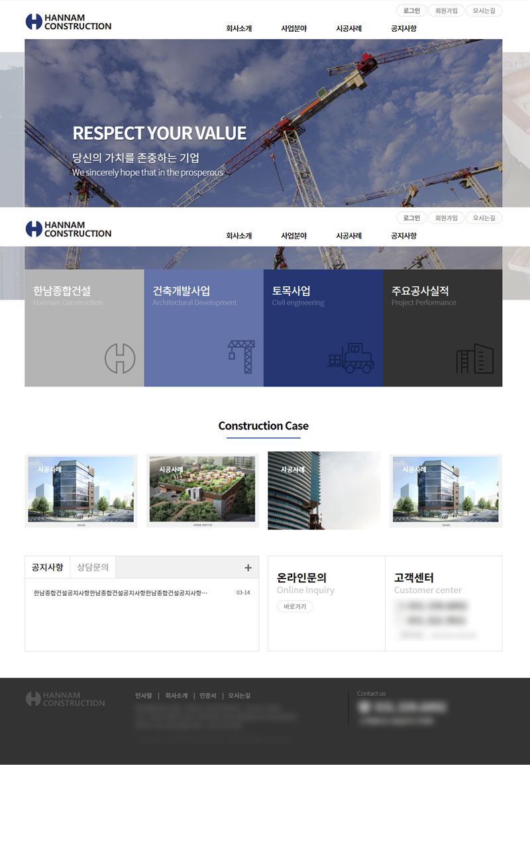Click the forklift icon in 토목사업 tile
The width and height of the screenshot is (530, 843).
tap(350, 357)
